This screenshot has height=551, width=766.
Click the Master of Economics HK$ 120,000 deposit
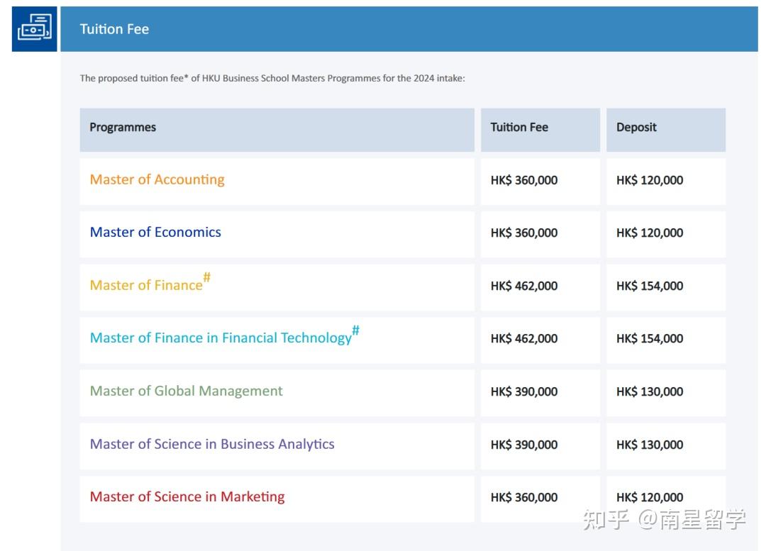tap(650, 233)
